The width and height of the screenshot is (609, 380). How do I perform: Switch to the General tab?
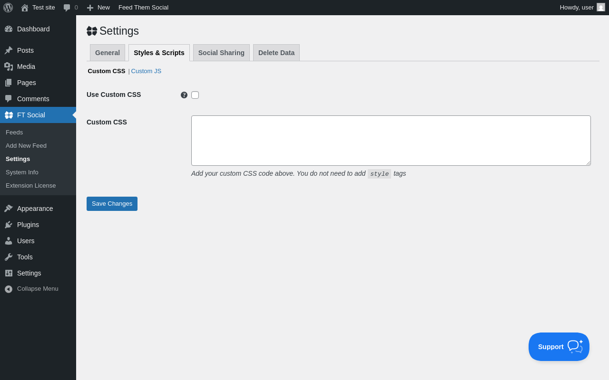pyautogui.click(x=108, y=53)
